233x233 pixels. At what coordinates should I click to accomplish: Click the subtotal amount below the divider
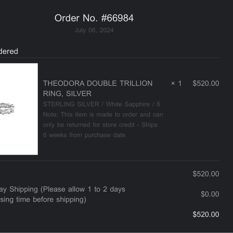tap(206, 174)
